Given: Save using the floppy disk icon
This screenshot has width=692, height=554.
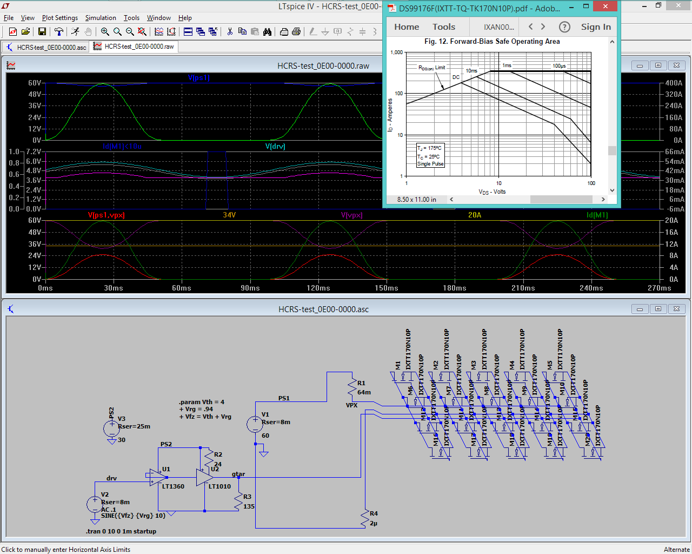Looking at the screenshot, I should click(x=42, y=32).
